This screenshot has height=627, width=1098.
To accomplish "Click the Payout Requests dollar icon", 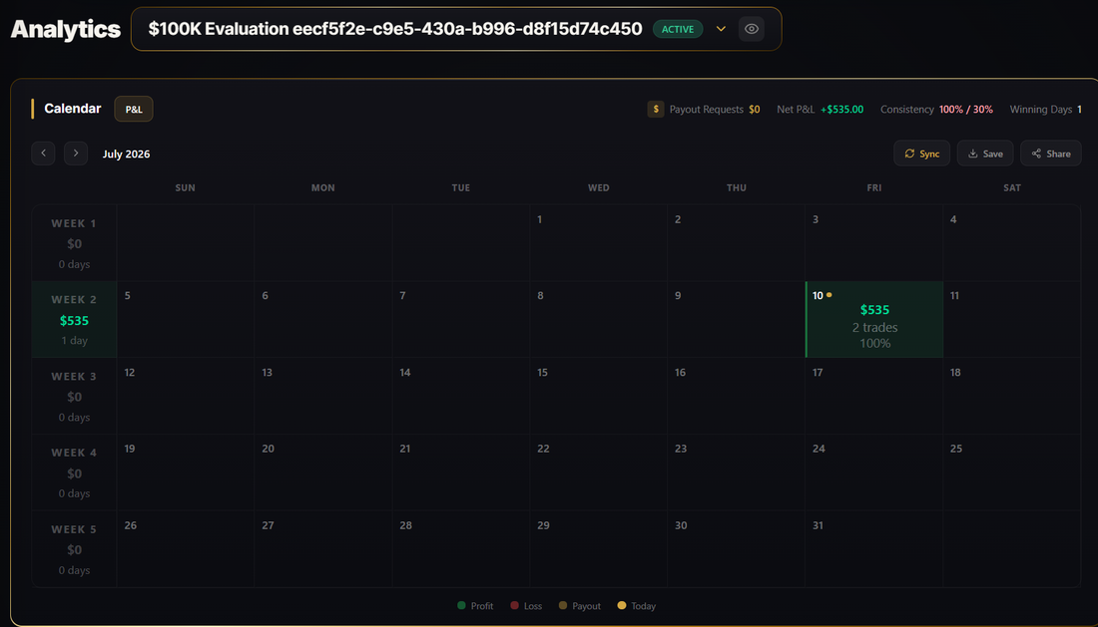I will tap(656, 109).
